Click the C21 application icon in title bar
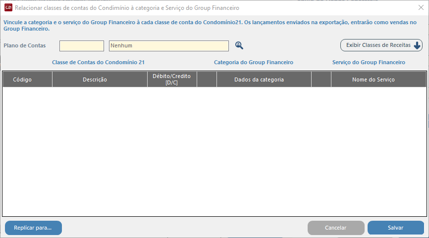 tap(8, 7)
